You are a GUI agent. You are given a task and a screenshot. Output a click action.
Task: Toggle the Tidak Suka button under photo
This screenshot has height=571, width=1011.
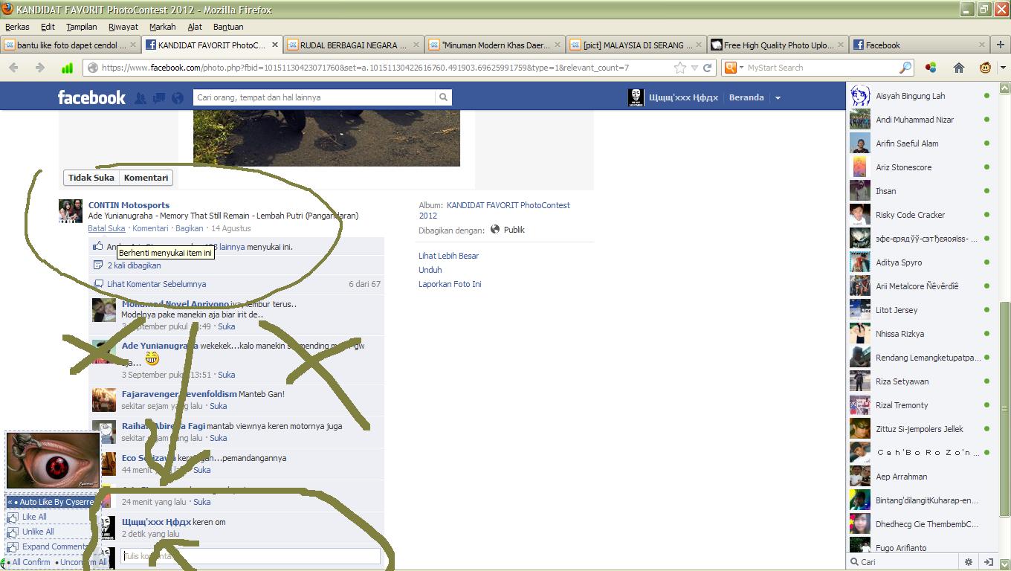[91, 178]
